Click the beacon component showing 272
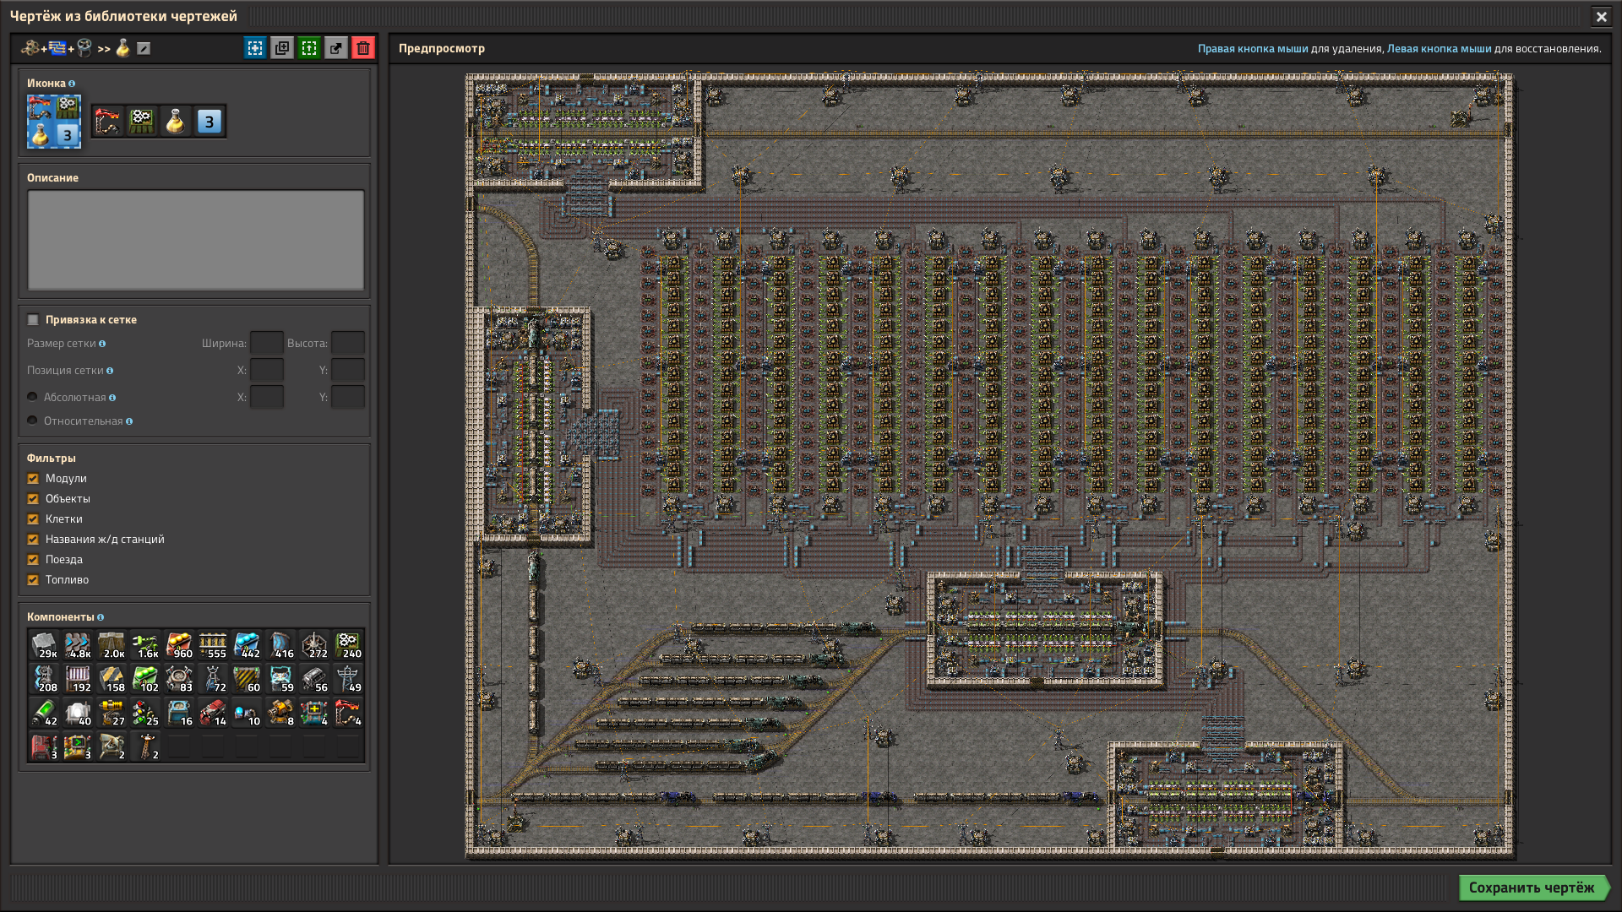1622x912 pixels. point(314,645)
